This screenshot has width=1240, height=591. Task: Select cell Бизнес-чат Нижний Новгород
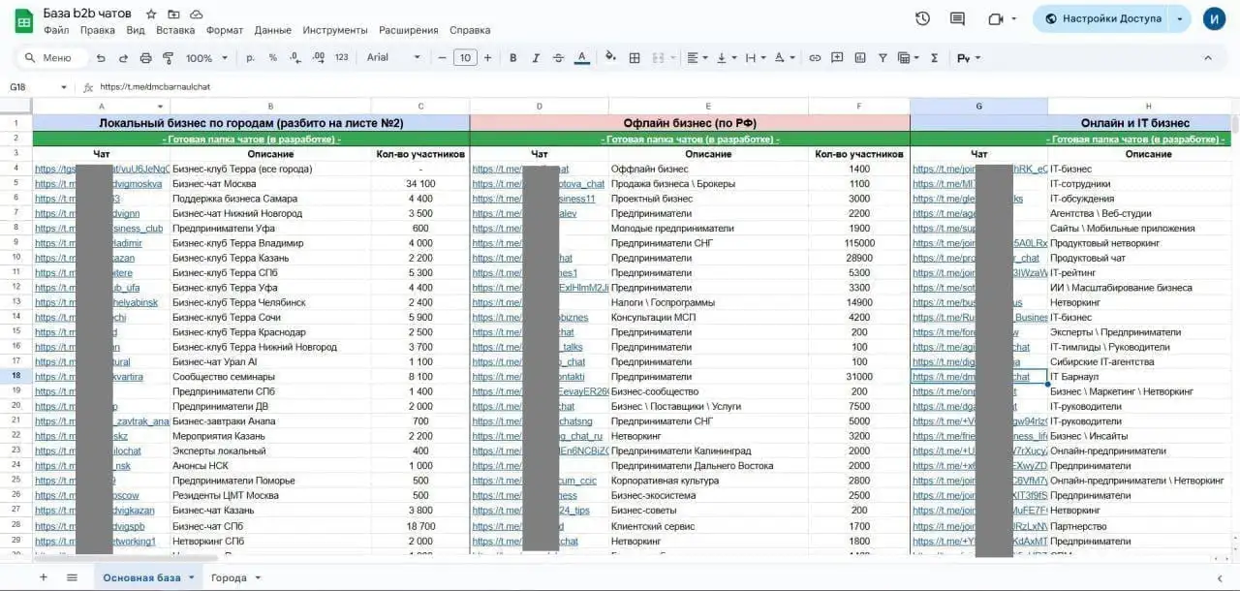(x=271, y=214)
